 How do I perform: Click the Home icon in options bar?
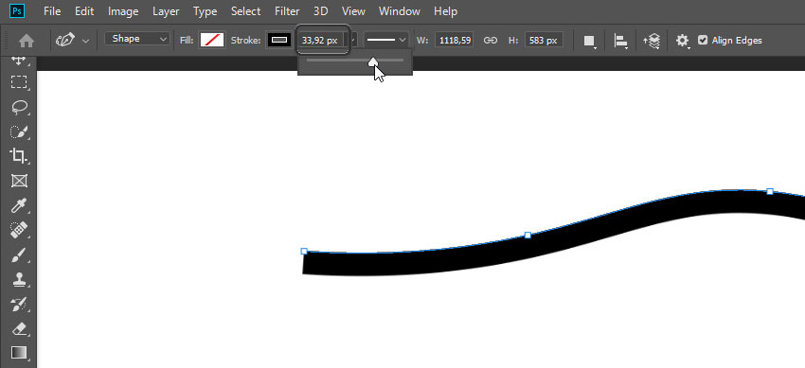[27, 41]
